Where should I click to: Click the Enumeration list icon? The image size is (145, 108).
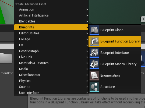[x=94, y=75]
